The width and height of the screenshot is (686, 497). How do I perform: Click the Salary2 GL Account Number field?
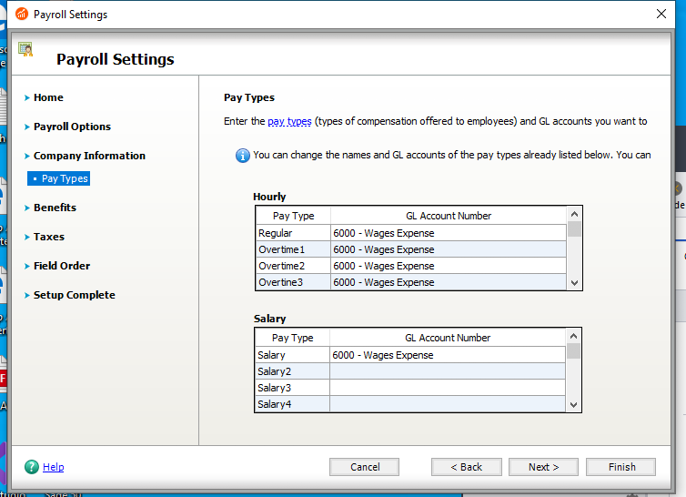coord(447,371)
